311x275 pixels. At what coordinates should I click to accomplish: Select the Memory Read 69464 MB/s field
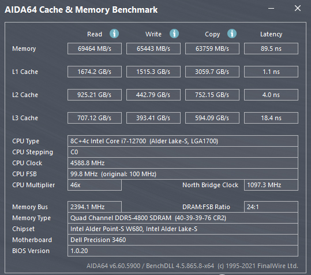[x=95, y=49]
